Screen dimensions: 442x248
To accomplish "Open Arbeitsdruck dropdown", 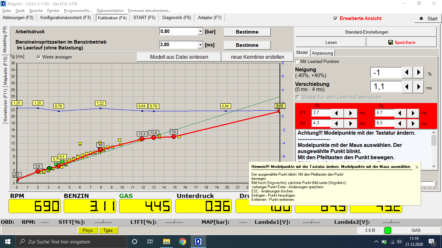I will point(200,31).
